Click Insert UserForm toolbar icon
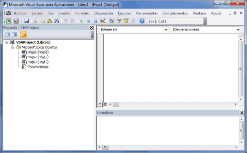247x153 pixels. (x=16, y=21)
